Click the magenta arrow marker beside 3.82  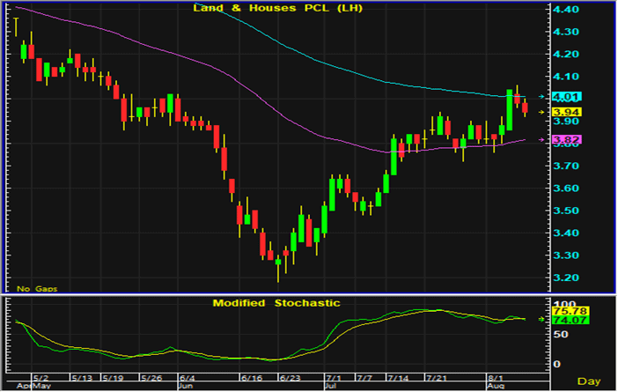541,139
